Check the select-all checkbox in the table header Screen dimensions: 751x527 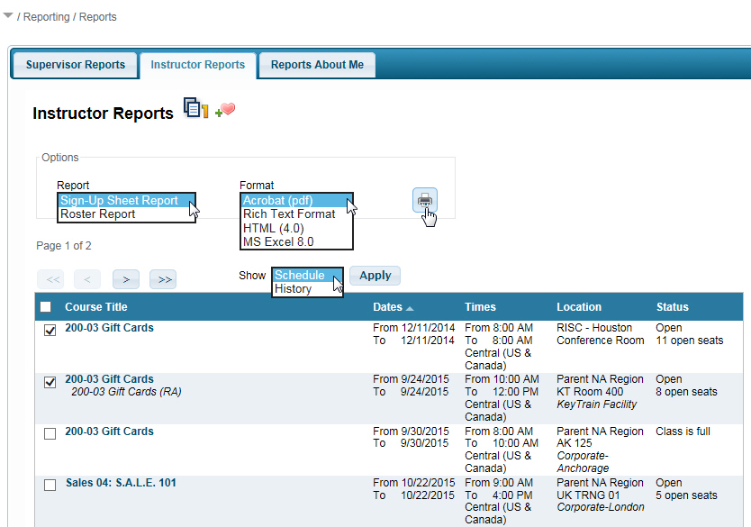pyautogui.click(x=44, y=306)
